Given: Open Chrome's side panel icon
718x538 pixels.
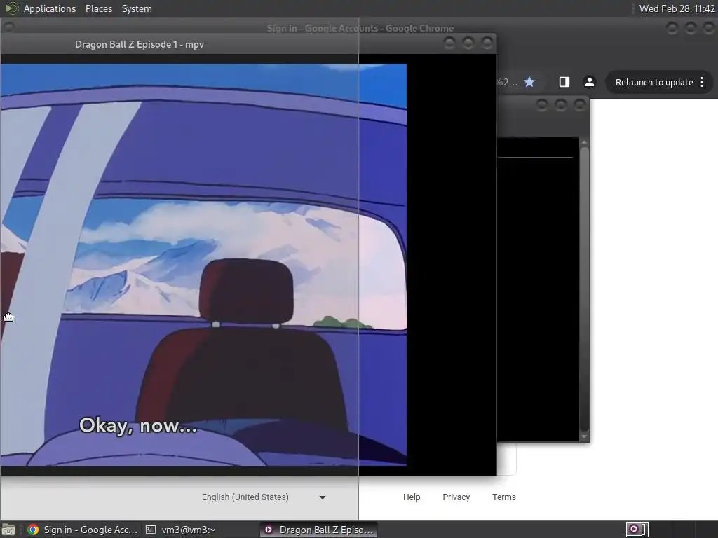Looking at the screenshot, I should click(564, 82).
